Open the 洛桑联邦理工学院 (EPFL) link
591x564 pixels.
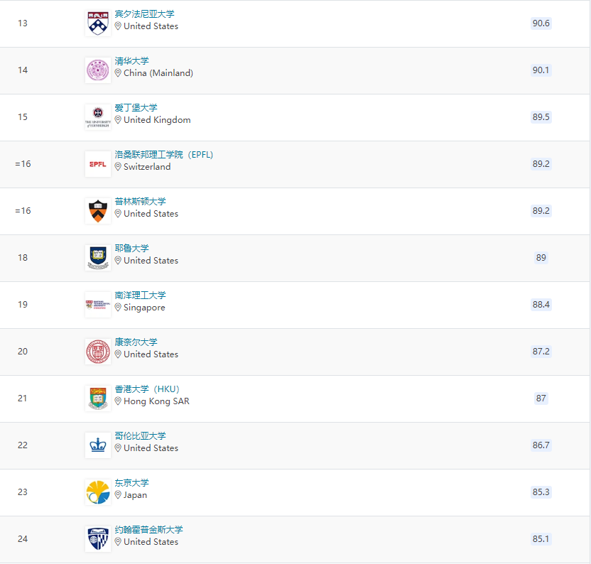click(164, 155)
